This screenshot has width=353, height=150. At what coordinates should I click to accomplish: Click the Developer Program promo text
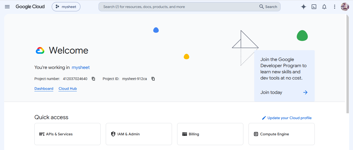[283, 69]
